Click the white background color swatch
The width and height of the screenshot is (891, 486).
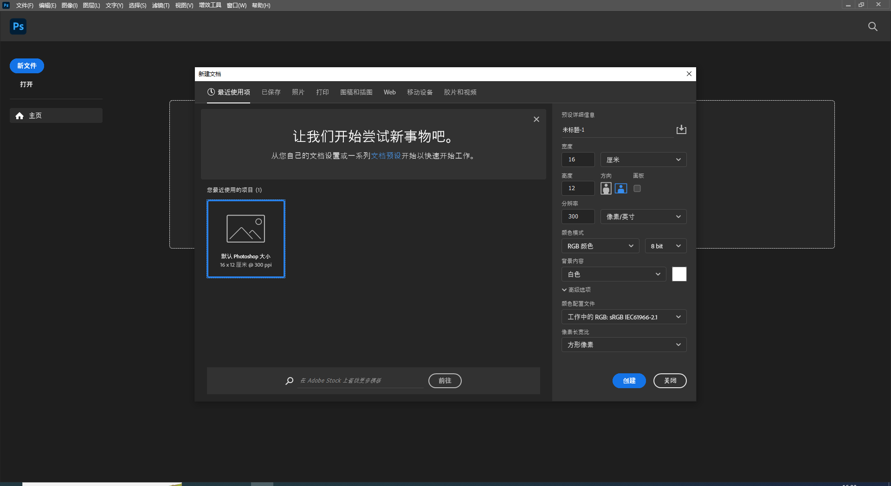[679, 274]
